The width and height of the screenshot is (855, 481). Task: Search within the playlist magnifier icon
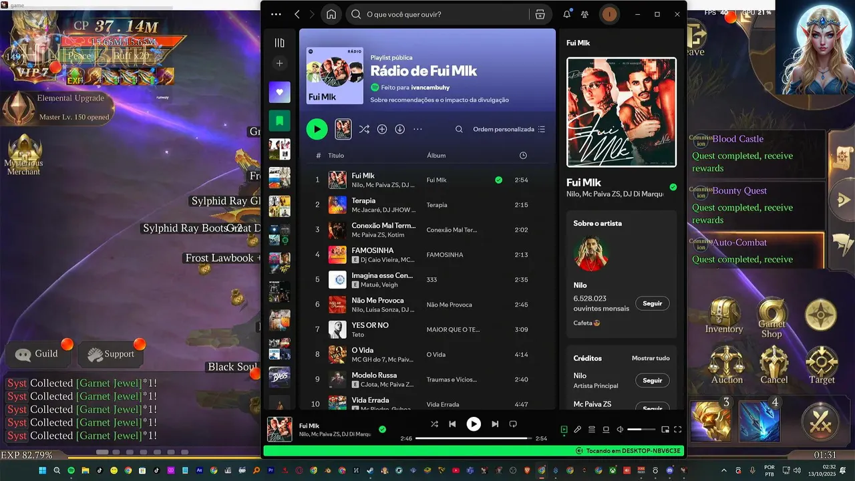click(x=459, y=129)
